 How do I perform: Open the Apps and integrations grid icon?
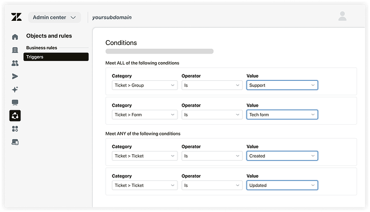15,129
